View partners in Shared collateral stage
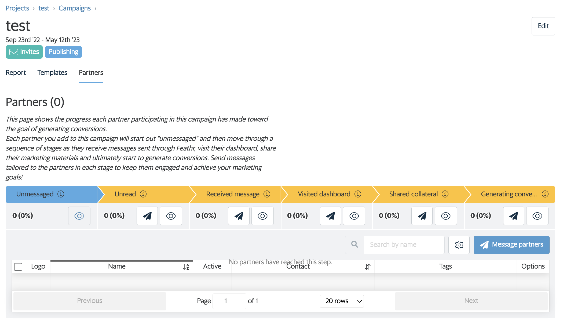The height and width of the screenshot is (330, 563). (446, 216)
